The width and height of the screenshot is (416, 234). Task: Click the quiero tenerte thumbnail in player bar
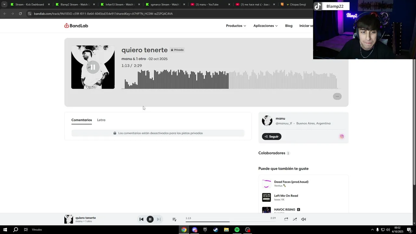tap(69, 219)
